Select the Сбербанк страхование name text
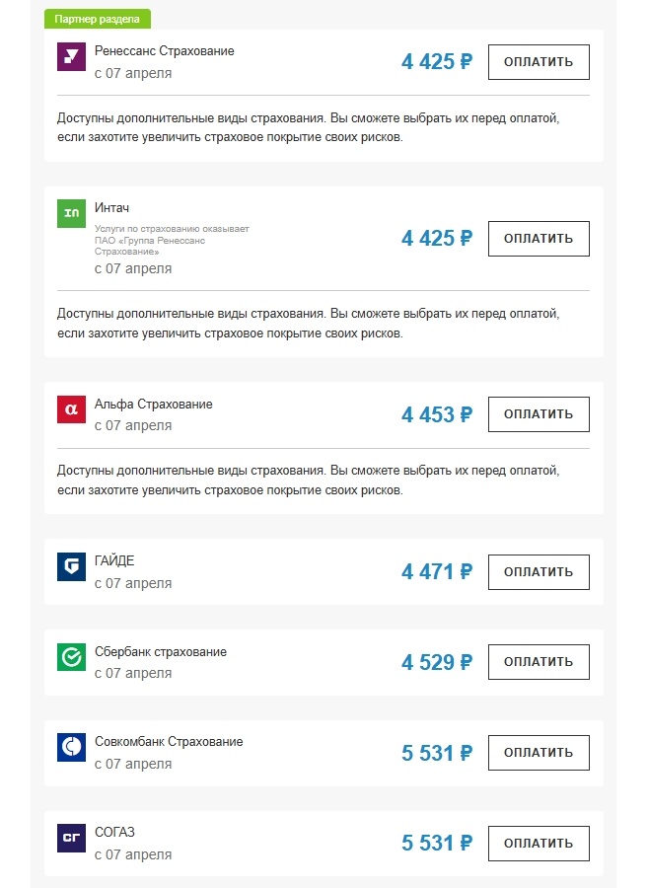Image resolution: width=648 pixels, height=888 pixels. point(161,652)
